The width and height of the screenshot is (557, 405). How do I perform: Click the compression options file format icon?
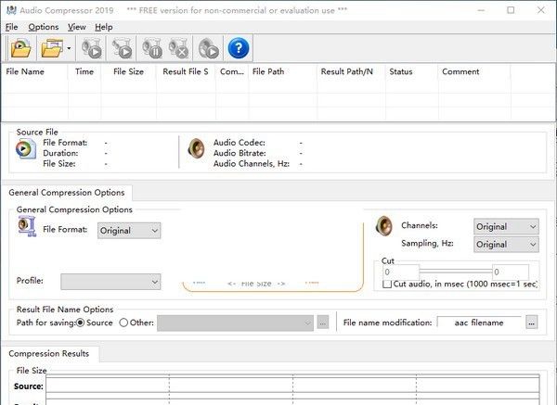click(27, 226)
